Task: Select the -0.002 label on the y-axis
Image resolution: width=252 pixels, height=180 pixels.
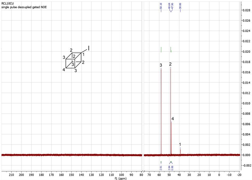Action: [246, 165]
